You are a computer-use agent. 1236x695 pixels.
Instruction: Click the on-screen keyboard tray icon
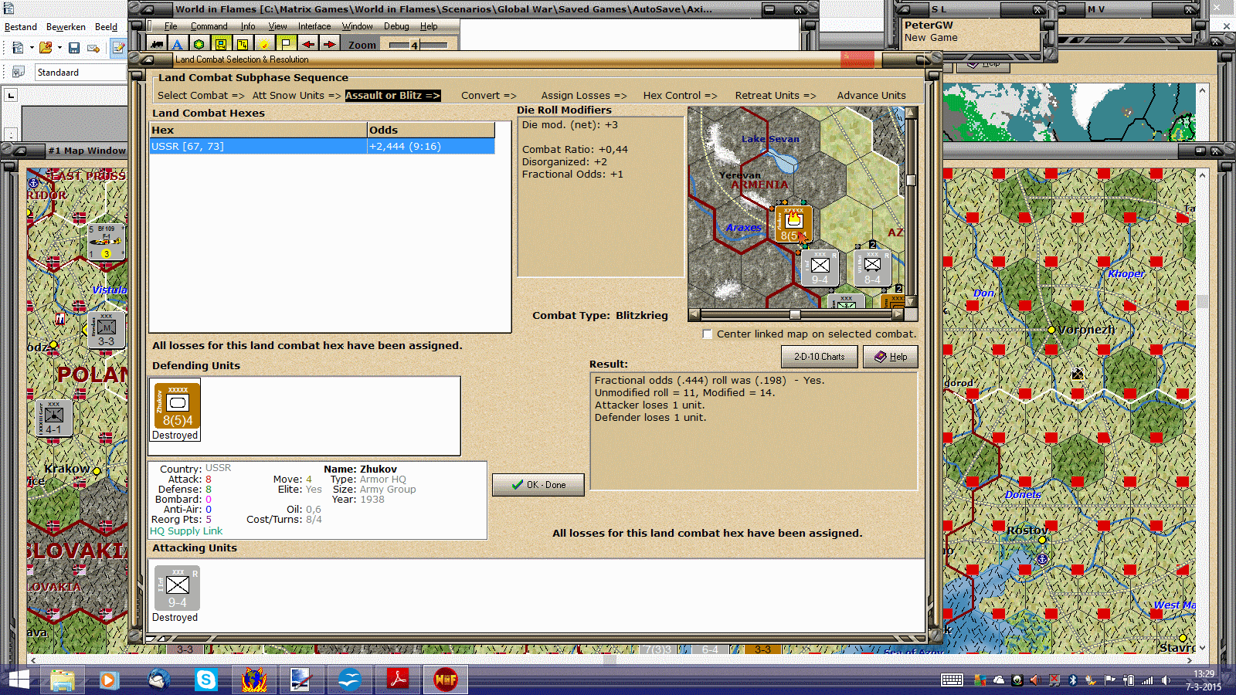coord(952,680)
